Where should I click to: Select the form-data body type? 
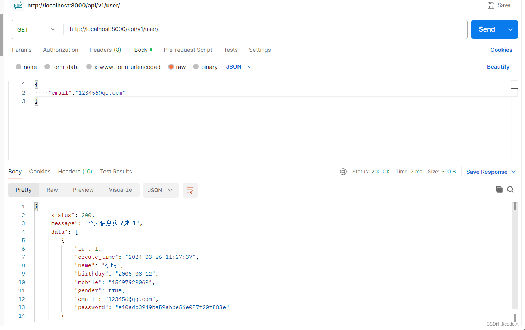tap(62, 67)
